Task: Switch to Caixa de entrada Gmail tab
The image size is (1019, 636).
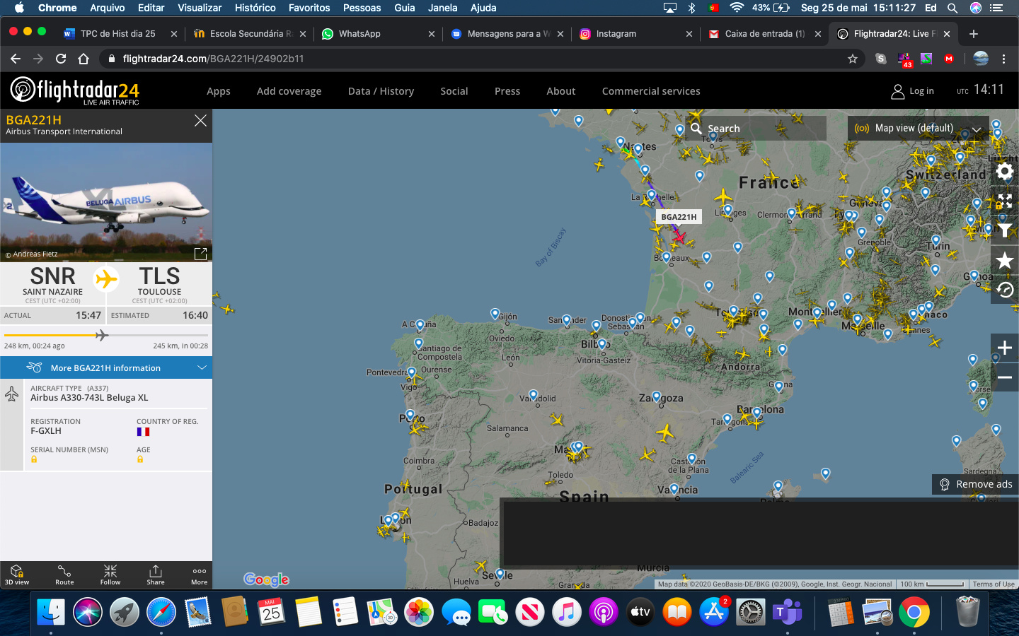Action: click(764, 33)
